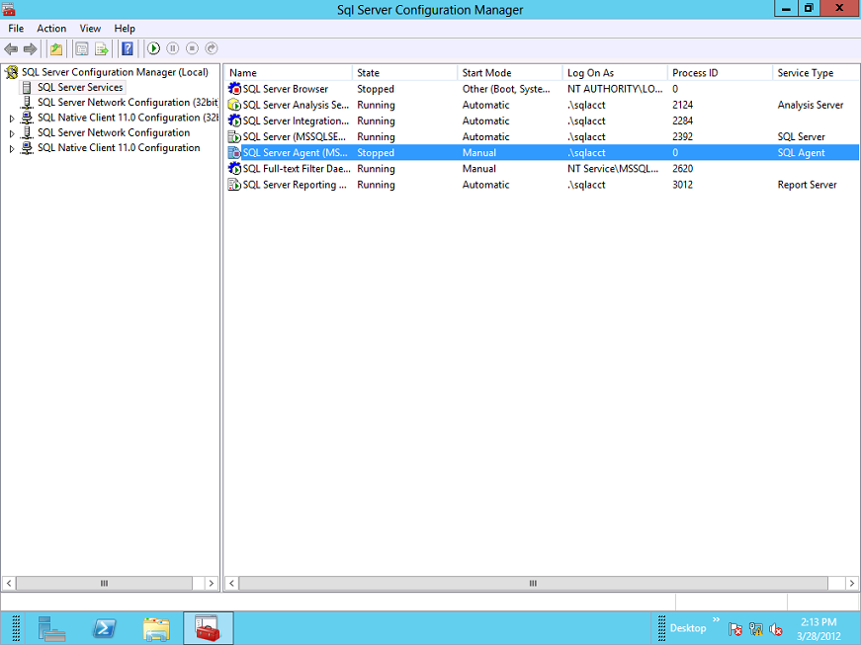Click the Analysis Server service type cell
This screenshot has height=645, width=861.
[811, 105]
